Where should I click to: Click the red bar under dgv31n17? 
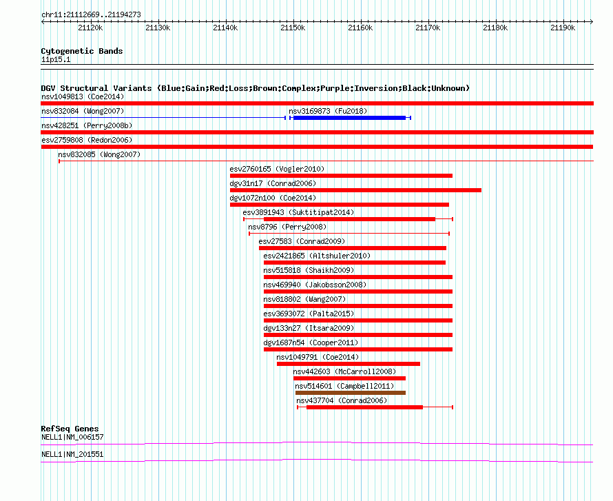356,190
